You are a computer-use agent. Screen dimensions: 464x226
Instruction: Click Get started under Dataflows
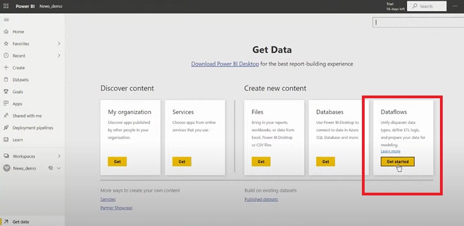click(398, 162)
